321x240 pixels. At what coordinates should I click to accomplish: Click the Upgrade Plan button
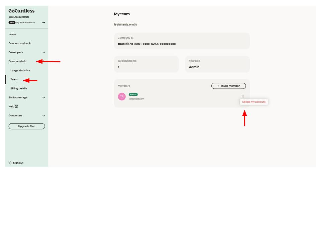(27, 126)
